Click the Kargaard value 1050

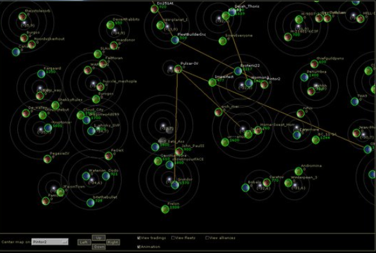51,72
